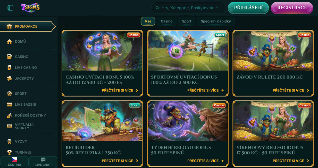The height and width of the screenshot is (168, 318).
Task: Open Live Chat support
Action: coord(43,162)
